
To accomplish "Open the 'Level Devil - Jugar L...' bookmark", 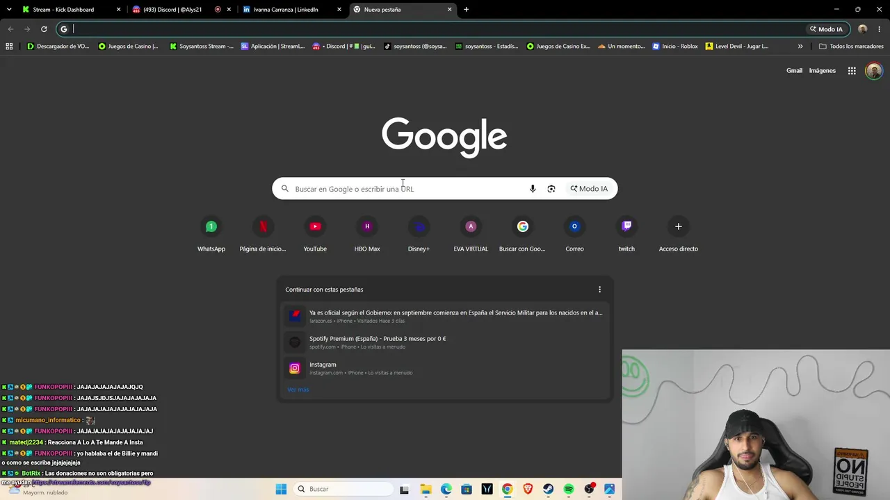I will coord(737,47).
